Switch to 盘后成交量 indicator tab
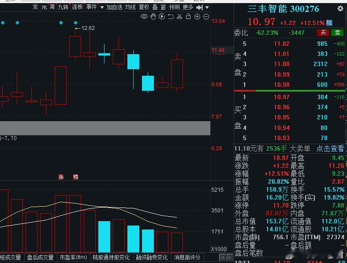347x263 pixels. tap(40, 257)
